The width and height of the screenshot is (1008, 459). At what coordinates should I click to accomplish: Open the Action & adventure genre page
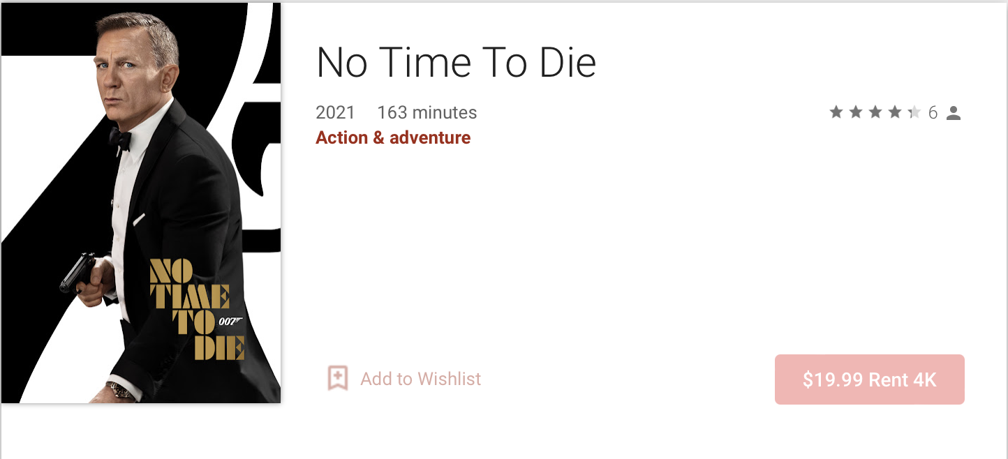point(392,137)
